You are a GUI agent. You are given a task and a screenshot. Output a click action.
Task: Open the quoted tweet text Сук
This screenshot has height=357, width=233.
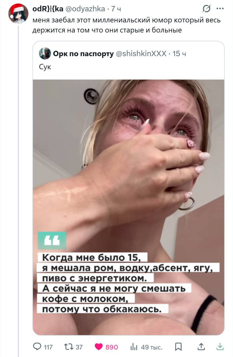coord(45,67)
